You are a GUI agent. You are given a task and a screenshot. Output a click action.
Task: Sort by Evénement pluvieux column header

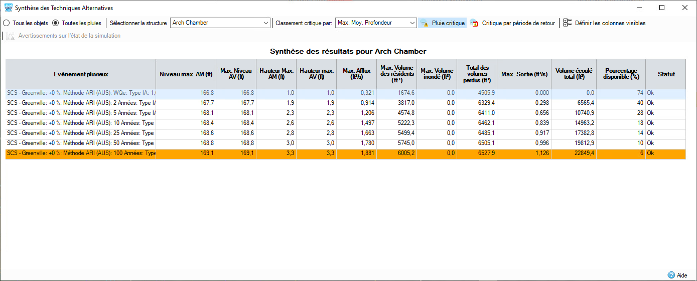pos(81,74)
